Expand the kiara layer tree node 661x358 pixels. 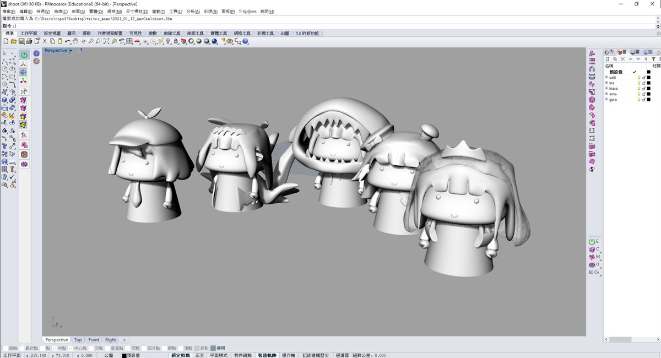point(606,88)
